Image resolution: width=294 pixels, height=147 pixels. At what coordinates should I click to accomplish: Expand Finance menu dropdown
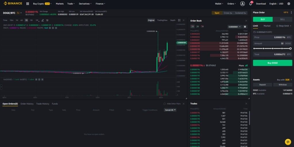tap(100, 4)
